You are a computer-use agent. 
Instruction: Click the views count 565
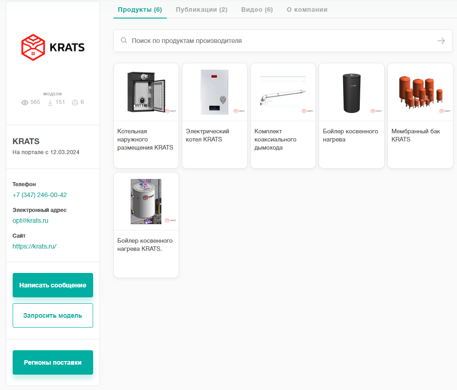click(x=35, y=102)
